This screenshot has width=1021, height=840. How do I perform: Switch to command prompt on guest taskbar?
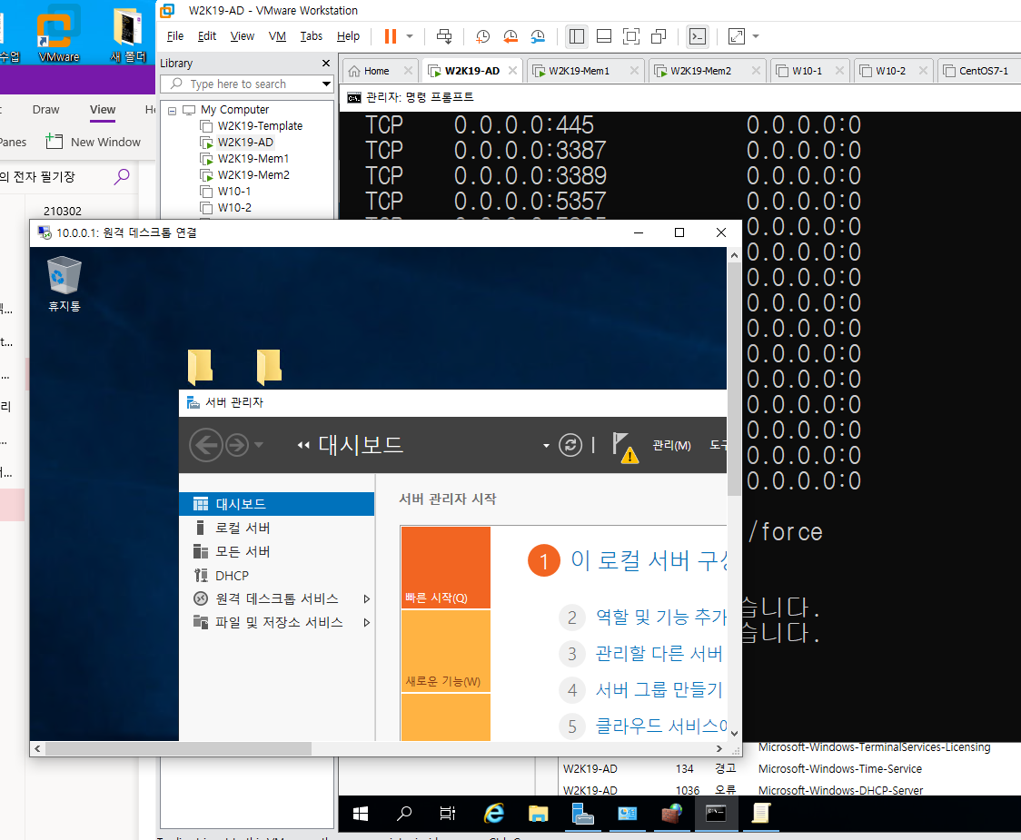(716, 814)
